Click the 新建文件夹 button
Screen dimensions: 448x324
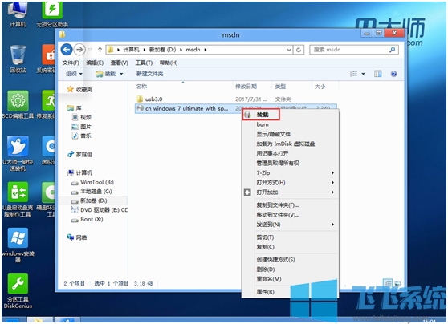149,74
